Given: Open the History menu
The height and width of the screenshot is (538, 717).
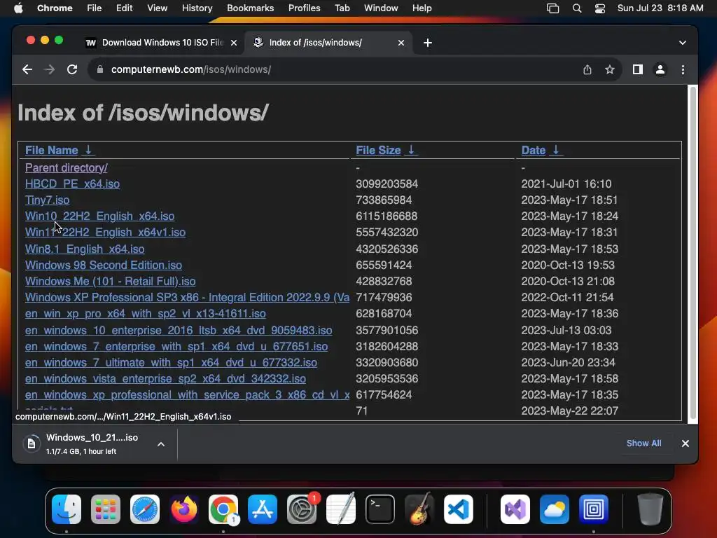Looking at the screenshot, I should coord(197,8).
